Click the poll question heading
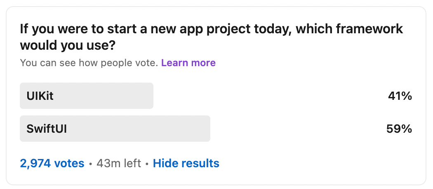The height and width of the screenshot is (189, 433). pyautogui.click(x=211, y=37)
